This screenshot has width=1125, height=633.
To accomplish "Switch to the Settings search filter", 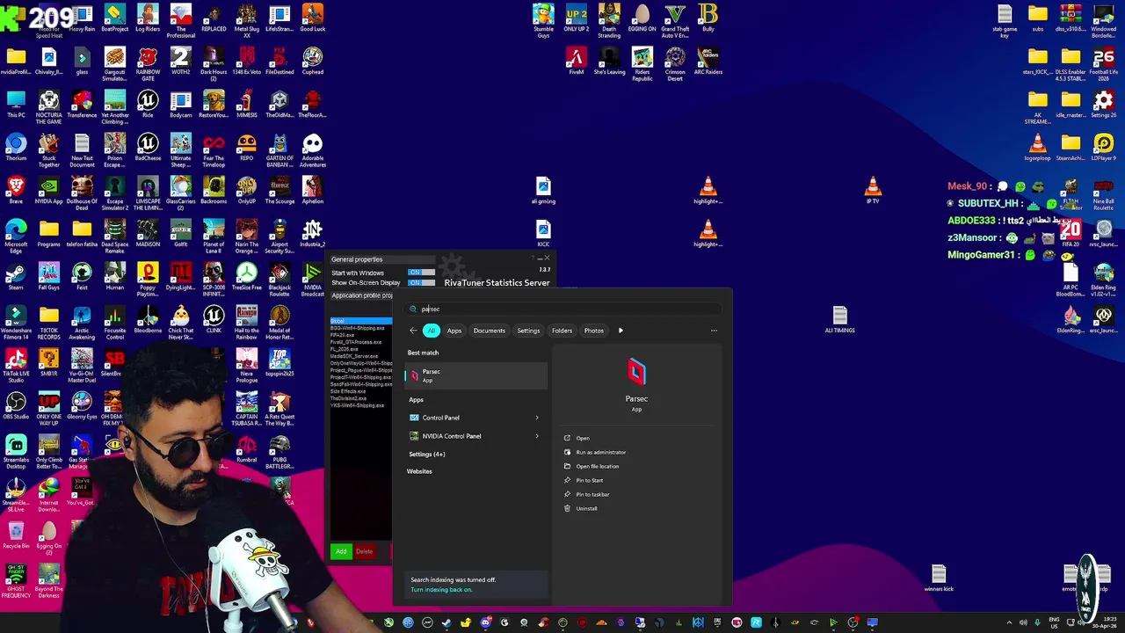I will tap(528, 331).
